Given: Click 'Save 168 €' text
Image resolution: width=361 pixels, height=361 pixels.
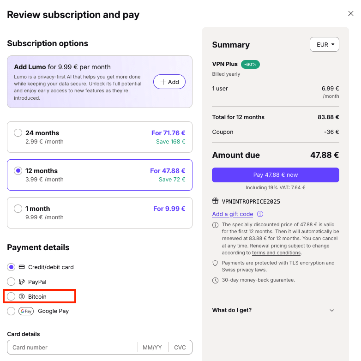Looking at the screenshot, I should pyautogui.click(x=171, y=142).
